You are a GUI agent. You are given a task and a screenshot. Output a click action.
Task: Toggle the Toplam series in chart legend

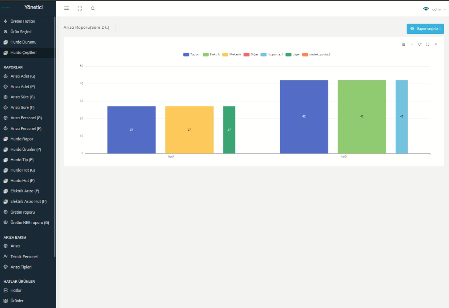(192, 54)
